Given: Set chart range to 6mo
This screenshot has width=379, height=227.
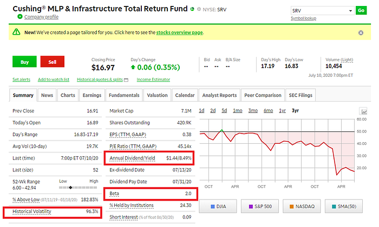Looking at the screenshot, I should (269, 110).
